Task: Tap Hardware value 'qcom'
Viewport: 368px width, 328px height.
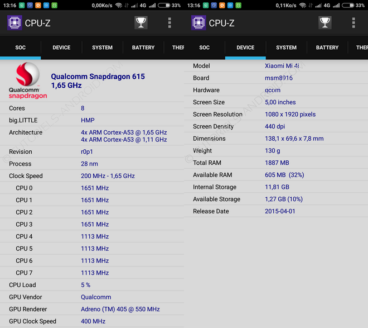Action: tap(273, 91)
